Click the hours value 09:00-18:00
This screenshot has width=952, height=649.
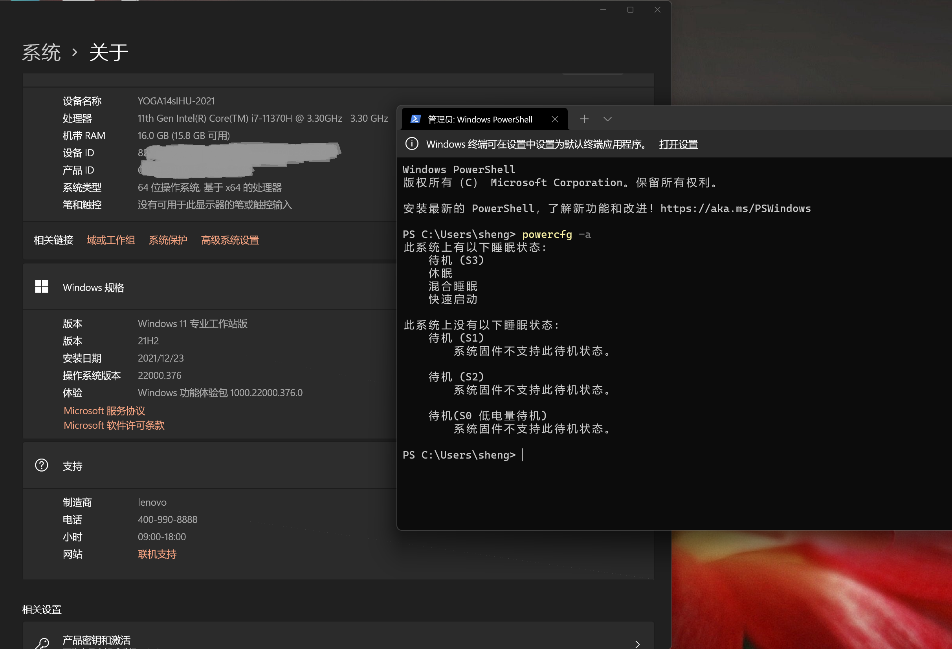point(162,536)
